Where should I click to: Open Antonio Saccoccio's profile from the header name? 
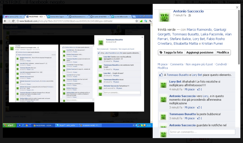[x=188, y=11]
